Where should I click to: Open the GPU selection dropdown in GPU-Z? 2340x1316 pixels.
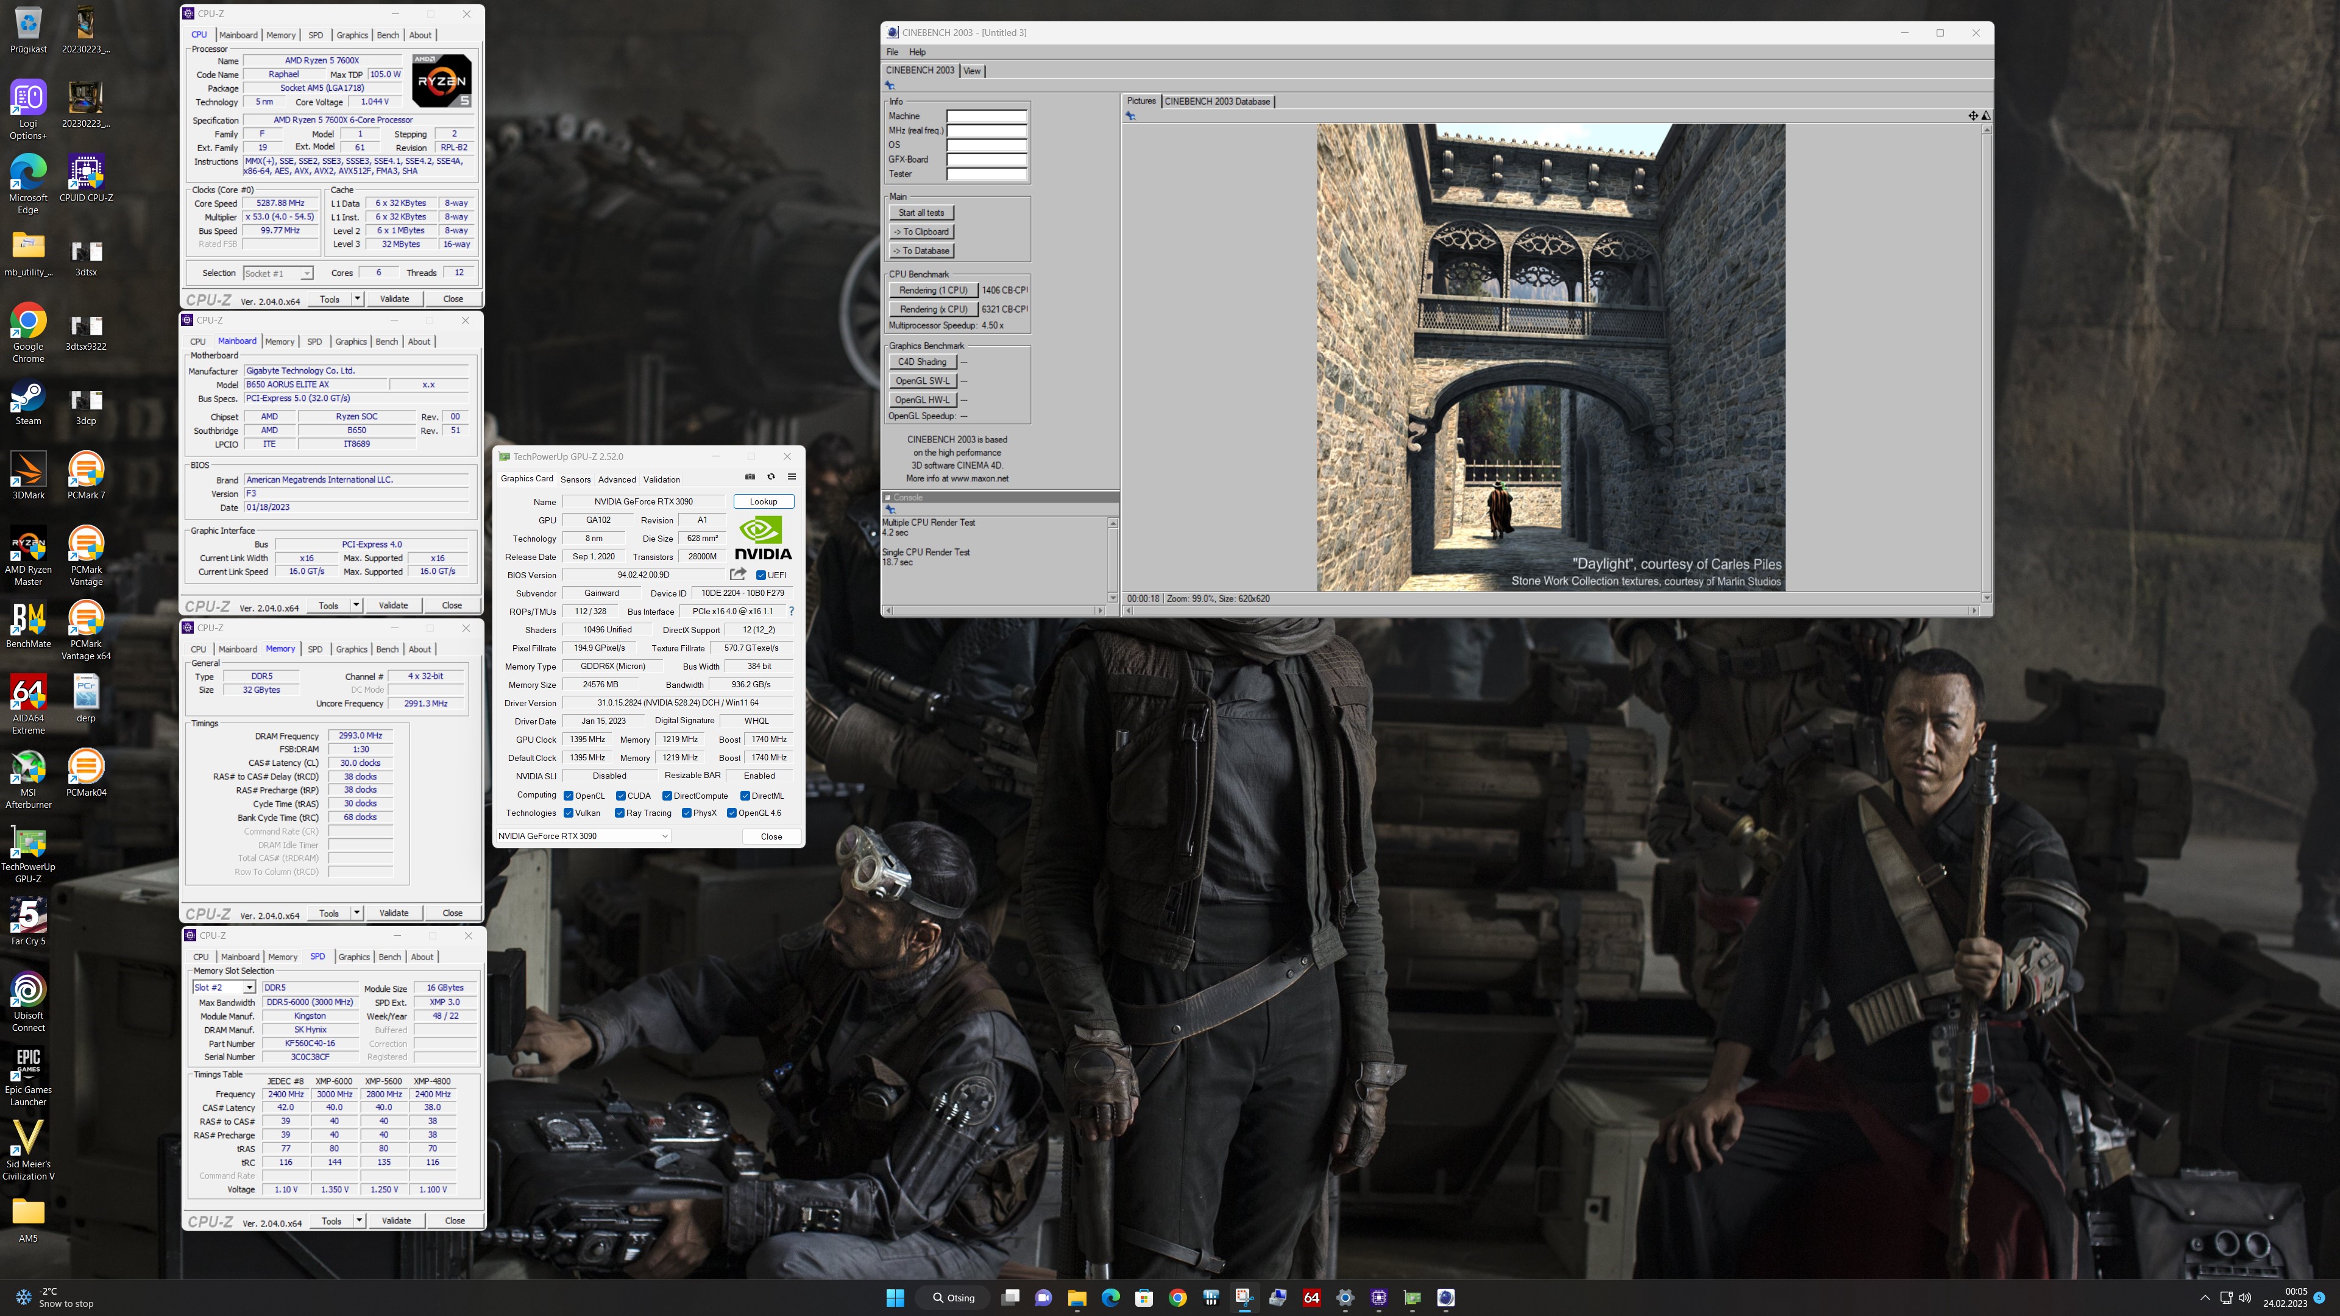tap(583, 835)
